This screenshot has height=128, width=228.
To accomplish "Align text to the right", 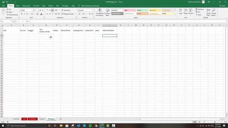I will pos(52,14).
